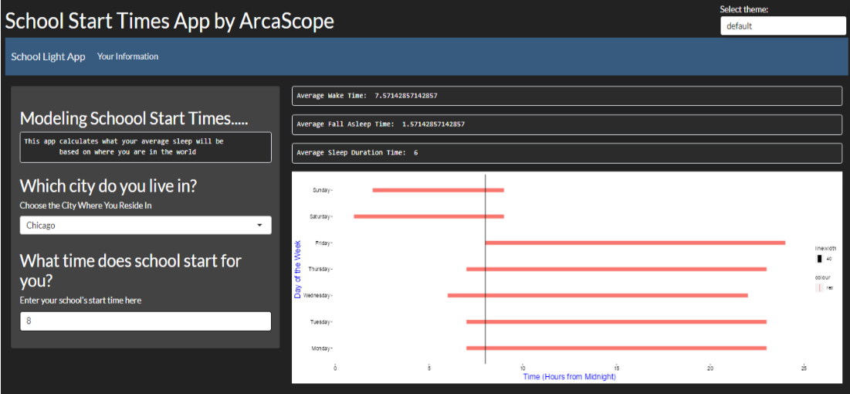Click the Average Wake Time output box
850x394 pixels.
(567, 96)
